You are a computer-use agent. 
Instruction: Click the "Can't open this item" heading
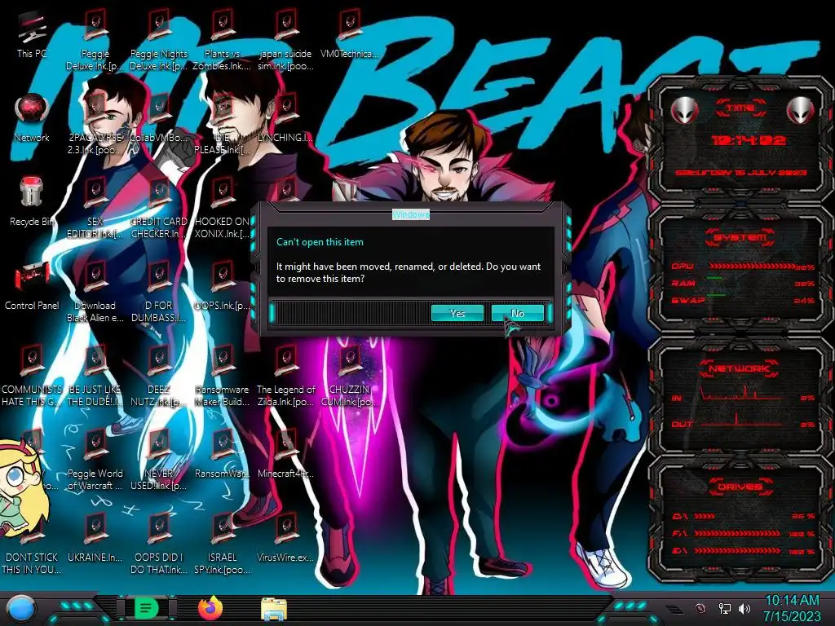(x=320, y=241)
